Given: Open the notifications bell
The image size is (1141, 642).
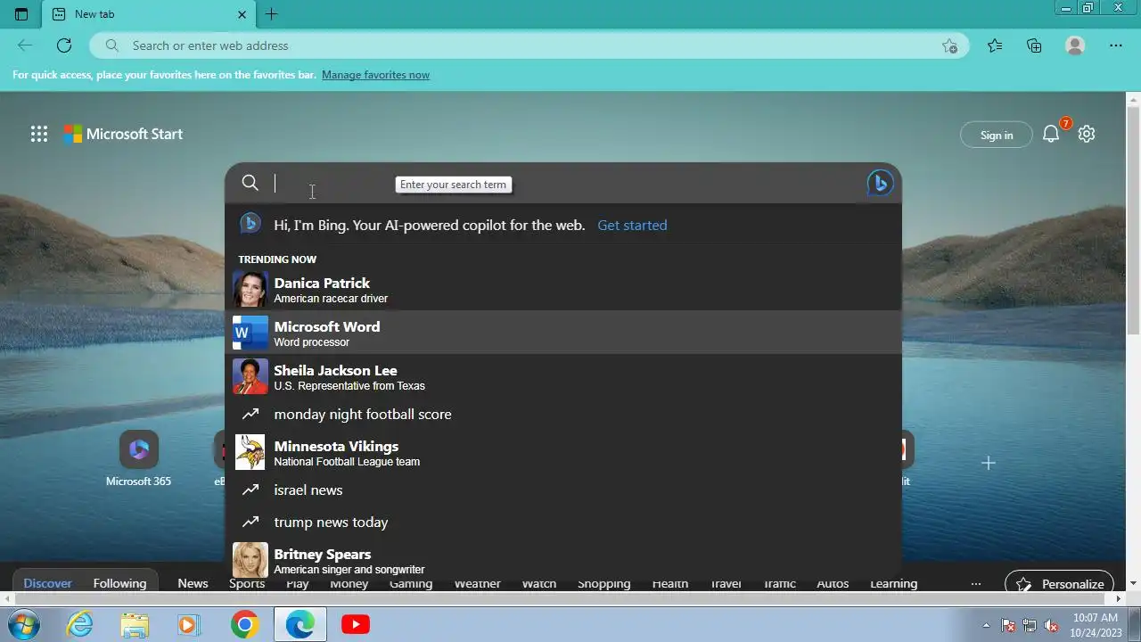Looking at the screenshot, I should coord(1052,134).
